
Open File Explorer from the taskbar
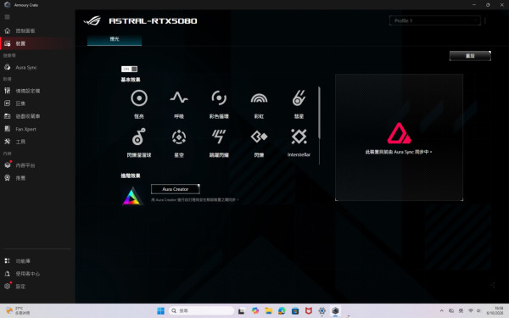[268, 310]
